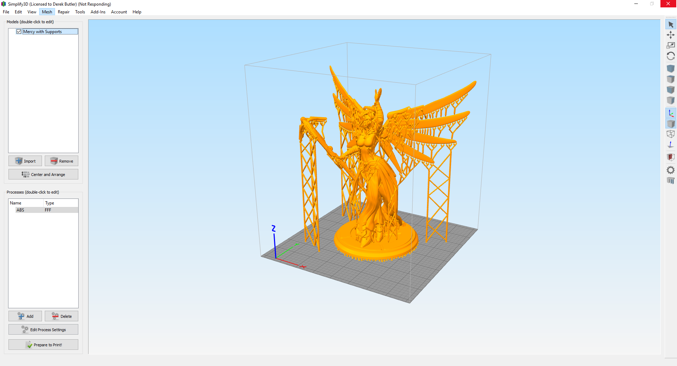Open the View menu
This screenshot has width=677, height=366.
click(x=32, y=12)
